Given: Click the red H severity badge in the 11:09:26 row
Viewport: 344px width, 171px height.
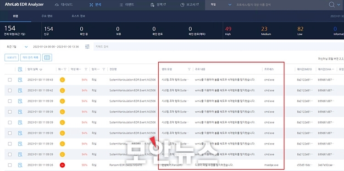Looking at the screenshot, I should (62, 165).
